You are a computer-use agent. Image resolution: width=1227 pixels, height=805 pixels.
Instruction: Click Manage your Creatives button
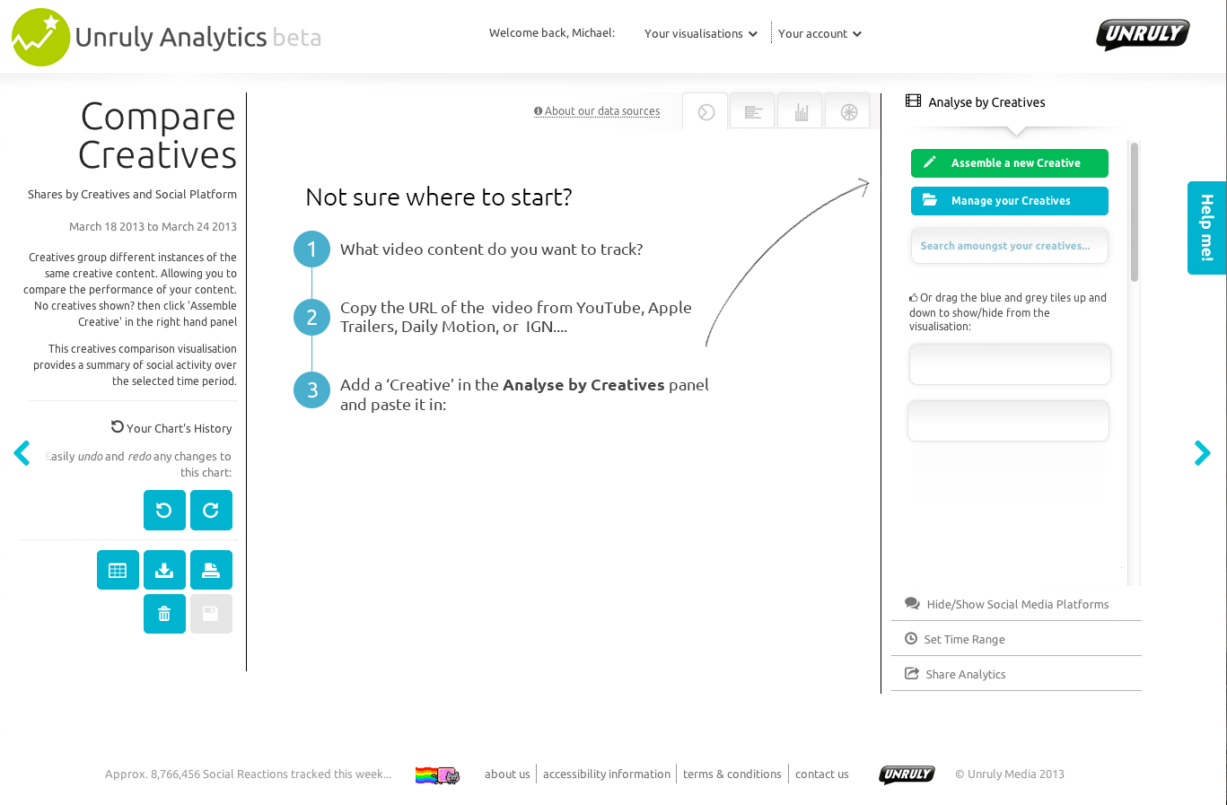click(1009, 201)
